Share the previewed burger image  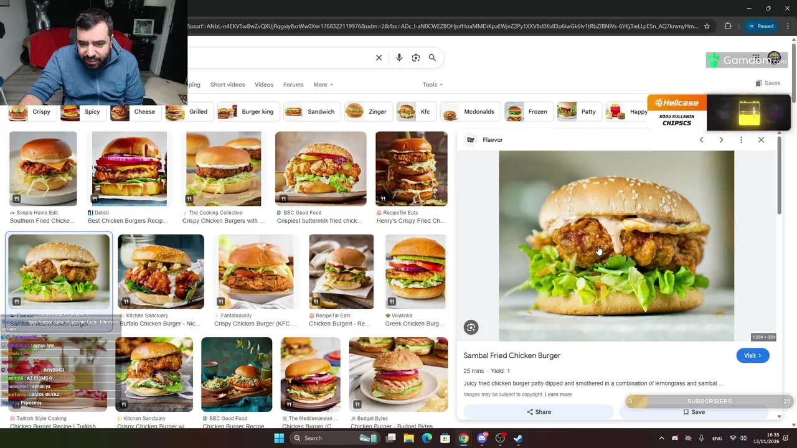tap(539, 412)
